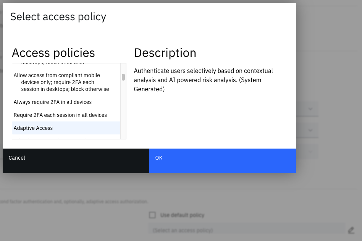Click the edit pencil icon beside access policy field
Viewport: 362px width, 241px height.
351,230
